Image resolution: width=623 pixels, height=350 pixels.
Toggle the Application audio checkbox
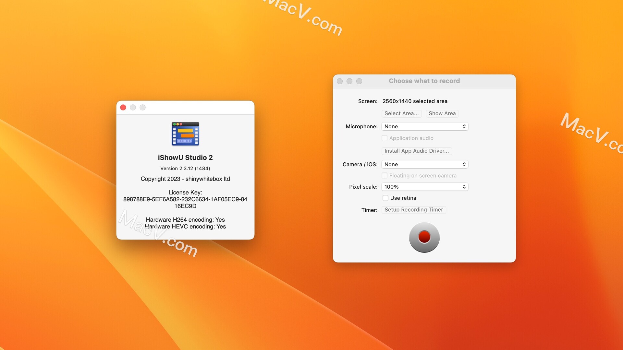click(x=385, y=138)
